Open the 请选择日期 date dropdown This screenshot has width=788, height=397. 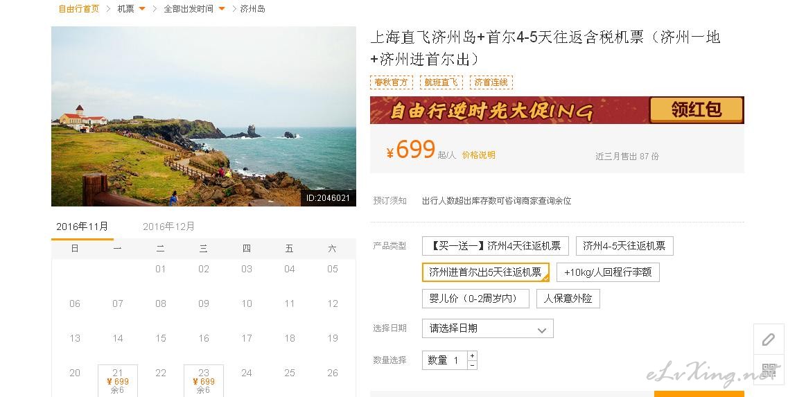[487, 328]
